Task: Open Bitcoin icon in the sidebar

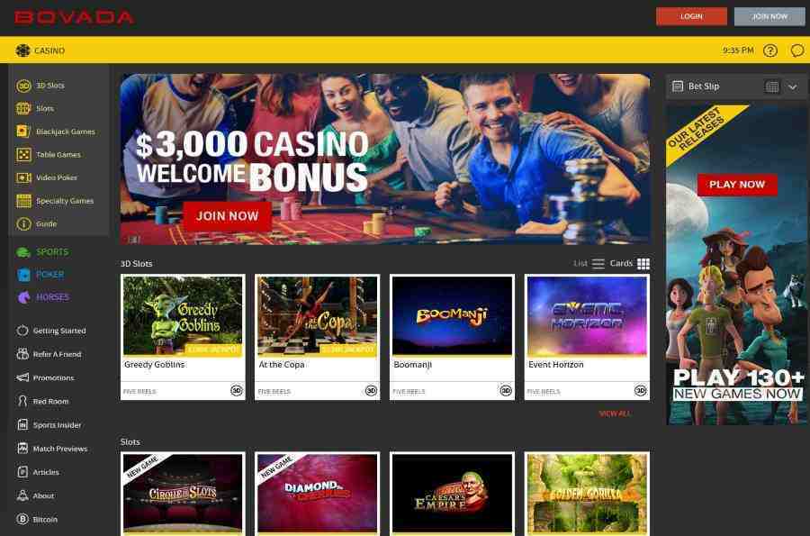Action: click(22, 519)
